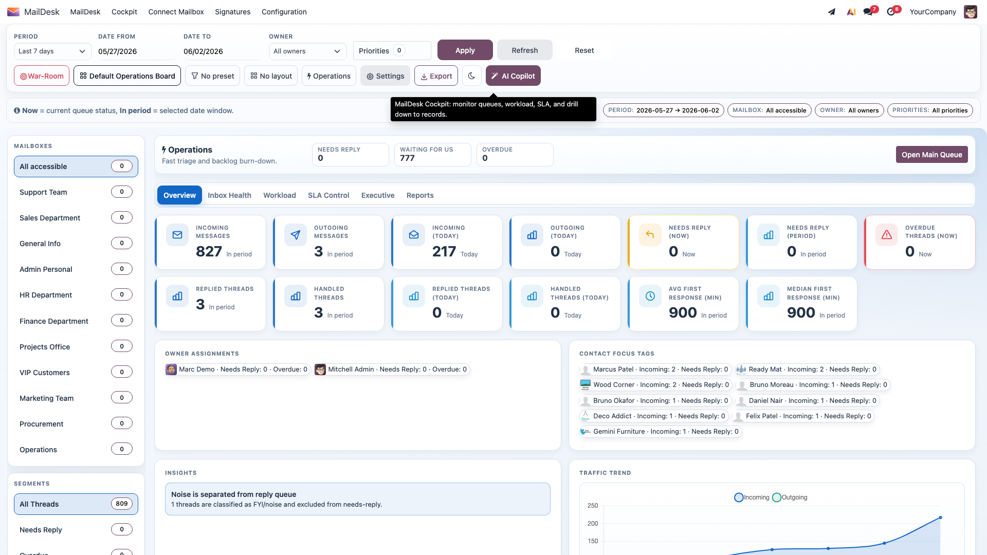Click the Needs Reply (Period) chart icon
This screenshot has height=555, width=987.
pos(769,235)
